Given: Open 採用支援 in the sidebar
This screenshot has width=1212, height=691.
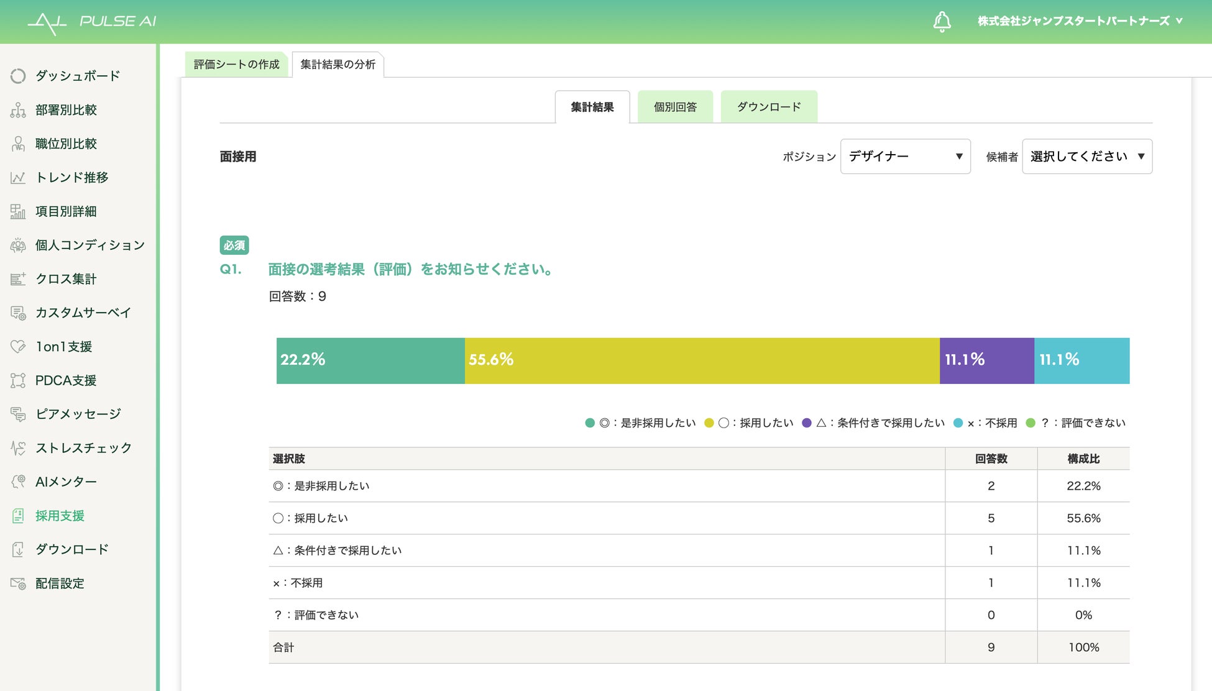Looking at the screenshot, I should point(60,516).
